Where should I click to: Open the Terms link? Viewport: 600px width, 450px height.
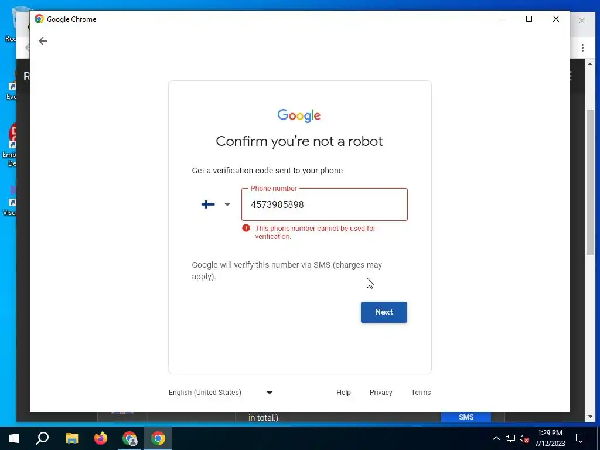click(x=421, y=392)
